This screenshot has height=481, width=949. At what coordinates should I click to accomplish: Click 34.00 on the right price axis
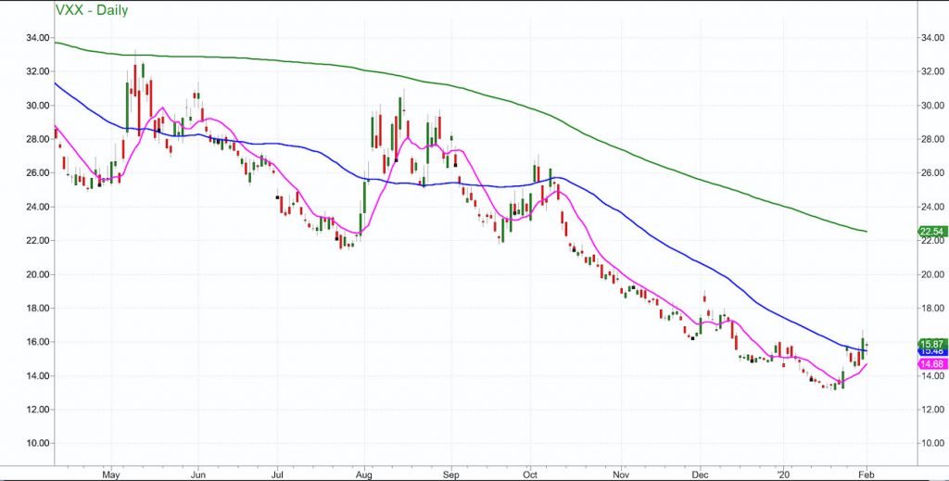(930, 37)
